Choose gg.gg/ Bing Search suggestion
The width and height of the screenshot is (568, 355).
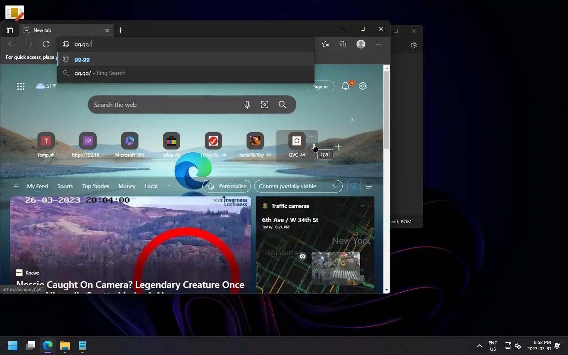point(186,73)
